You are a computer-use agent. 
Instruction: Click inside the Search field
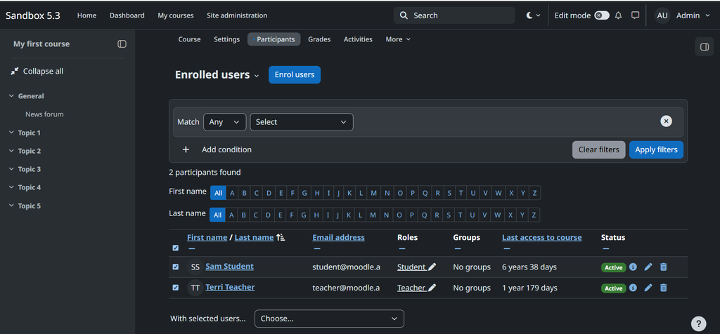coord(454,15)
